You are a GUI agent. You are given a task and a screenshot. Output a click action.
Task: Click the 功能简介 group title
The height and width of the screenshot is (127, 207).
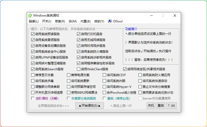point(131,29)
